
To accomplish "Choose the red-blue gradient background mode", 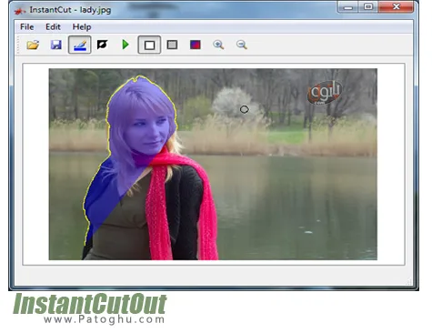I will [x=196, y=45].
